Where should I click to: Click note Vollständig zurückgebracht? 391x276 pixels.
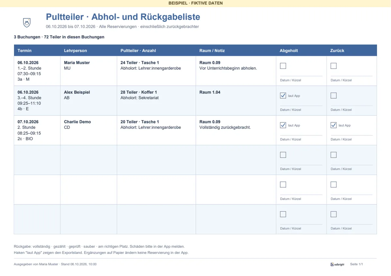click(225, 128)
